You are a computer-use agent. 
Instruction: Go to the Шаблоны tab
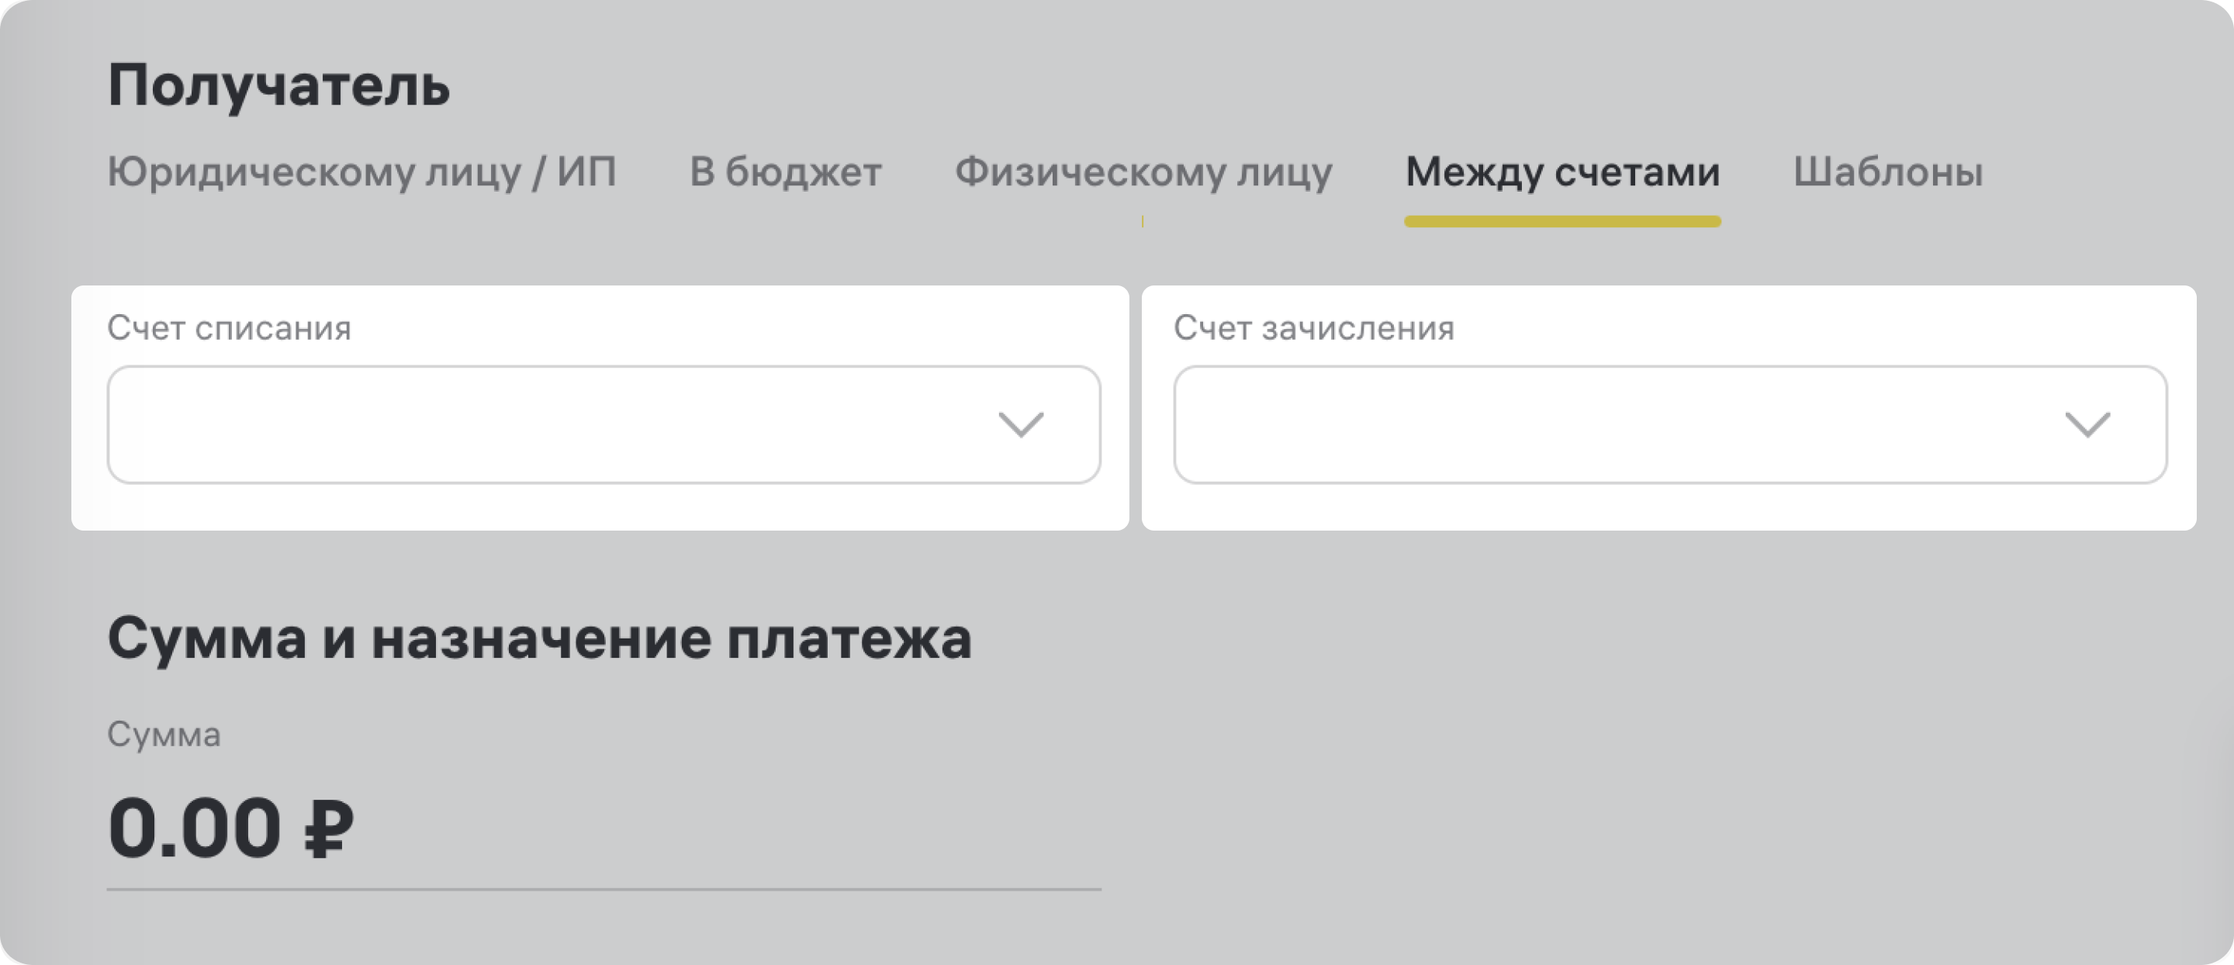1887,171
